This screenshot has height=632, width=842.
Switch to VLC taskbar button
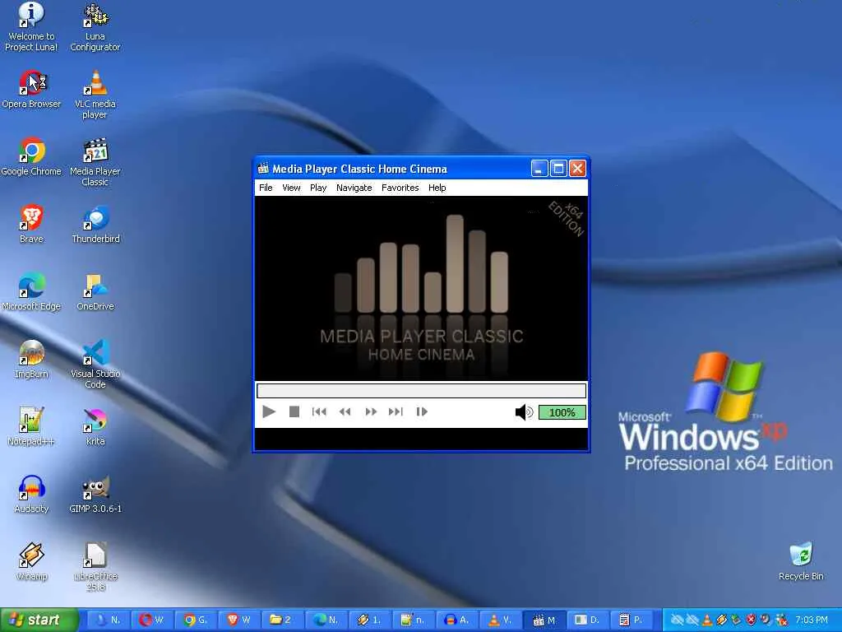point(501,620)
